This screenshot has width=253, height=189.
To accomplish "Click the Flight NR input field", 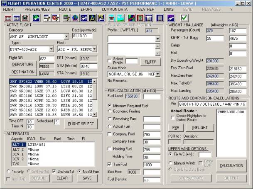I will tap(47, 58).
